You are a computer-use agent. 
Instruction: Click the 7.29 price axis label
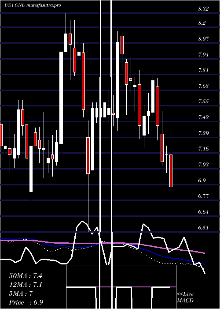pos(203,133)
